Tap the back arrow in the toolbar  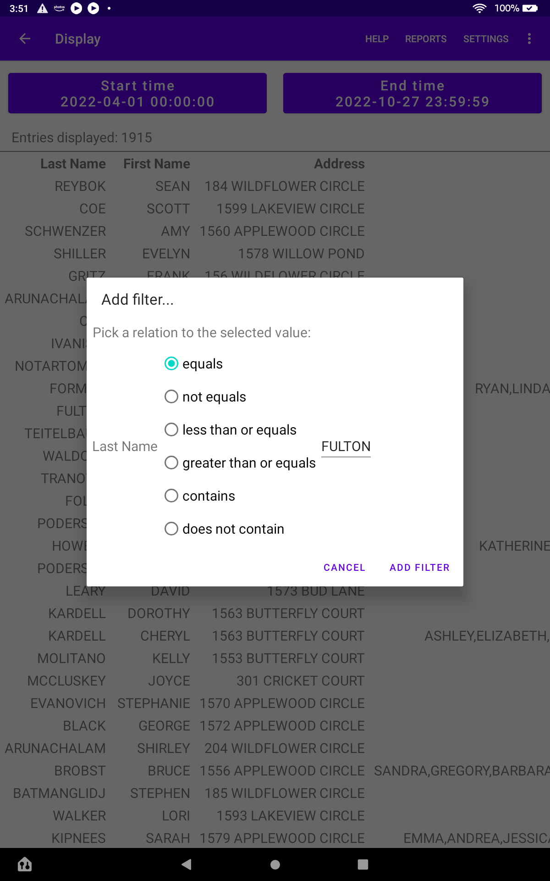point(25,39)
